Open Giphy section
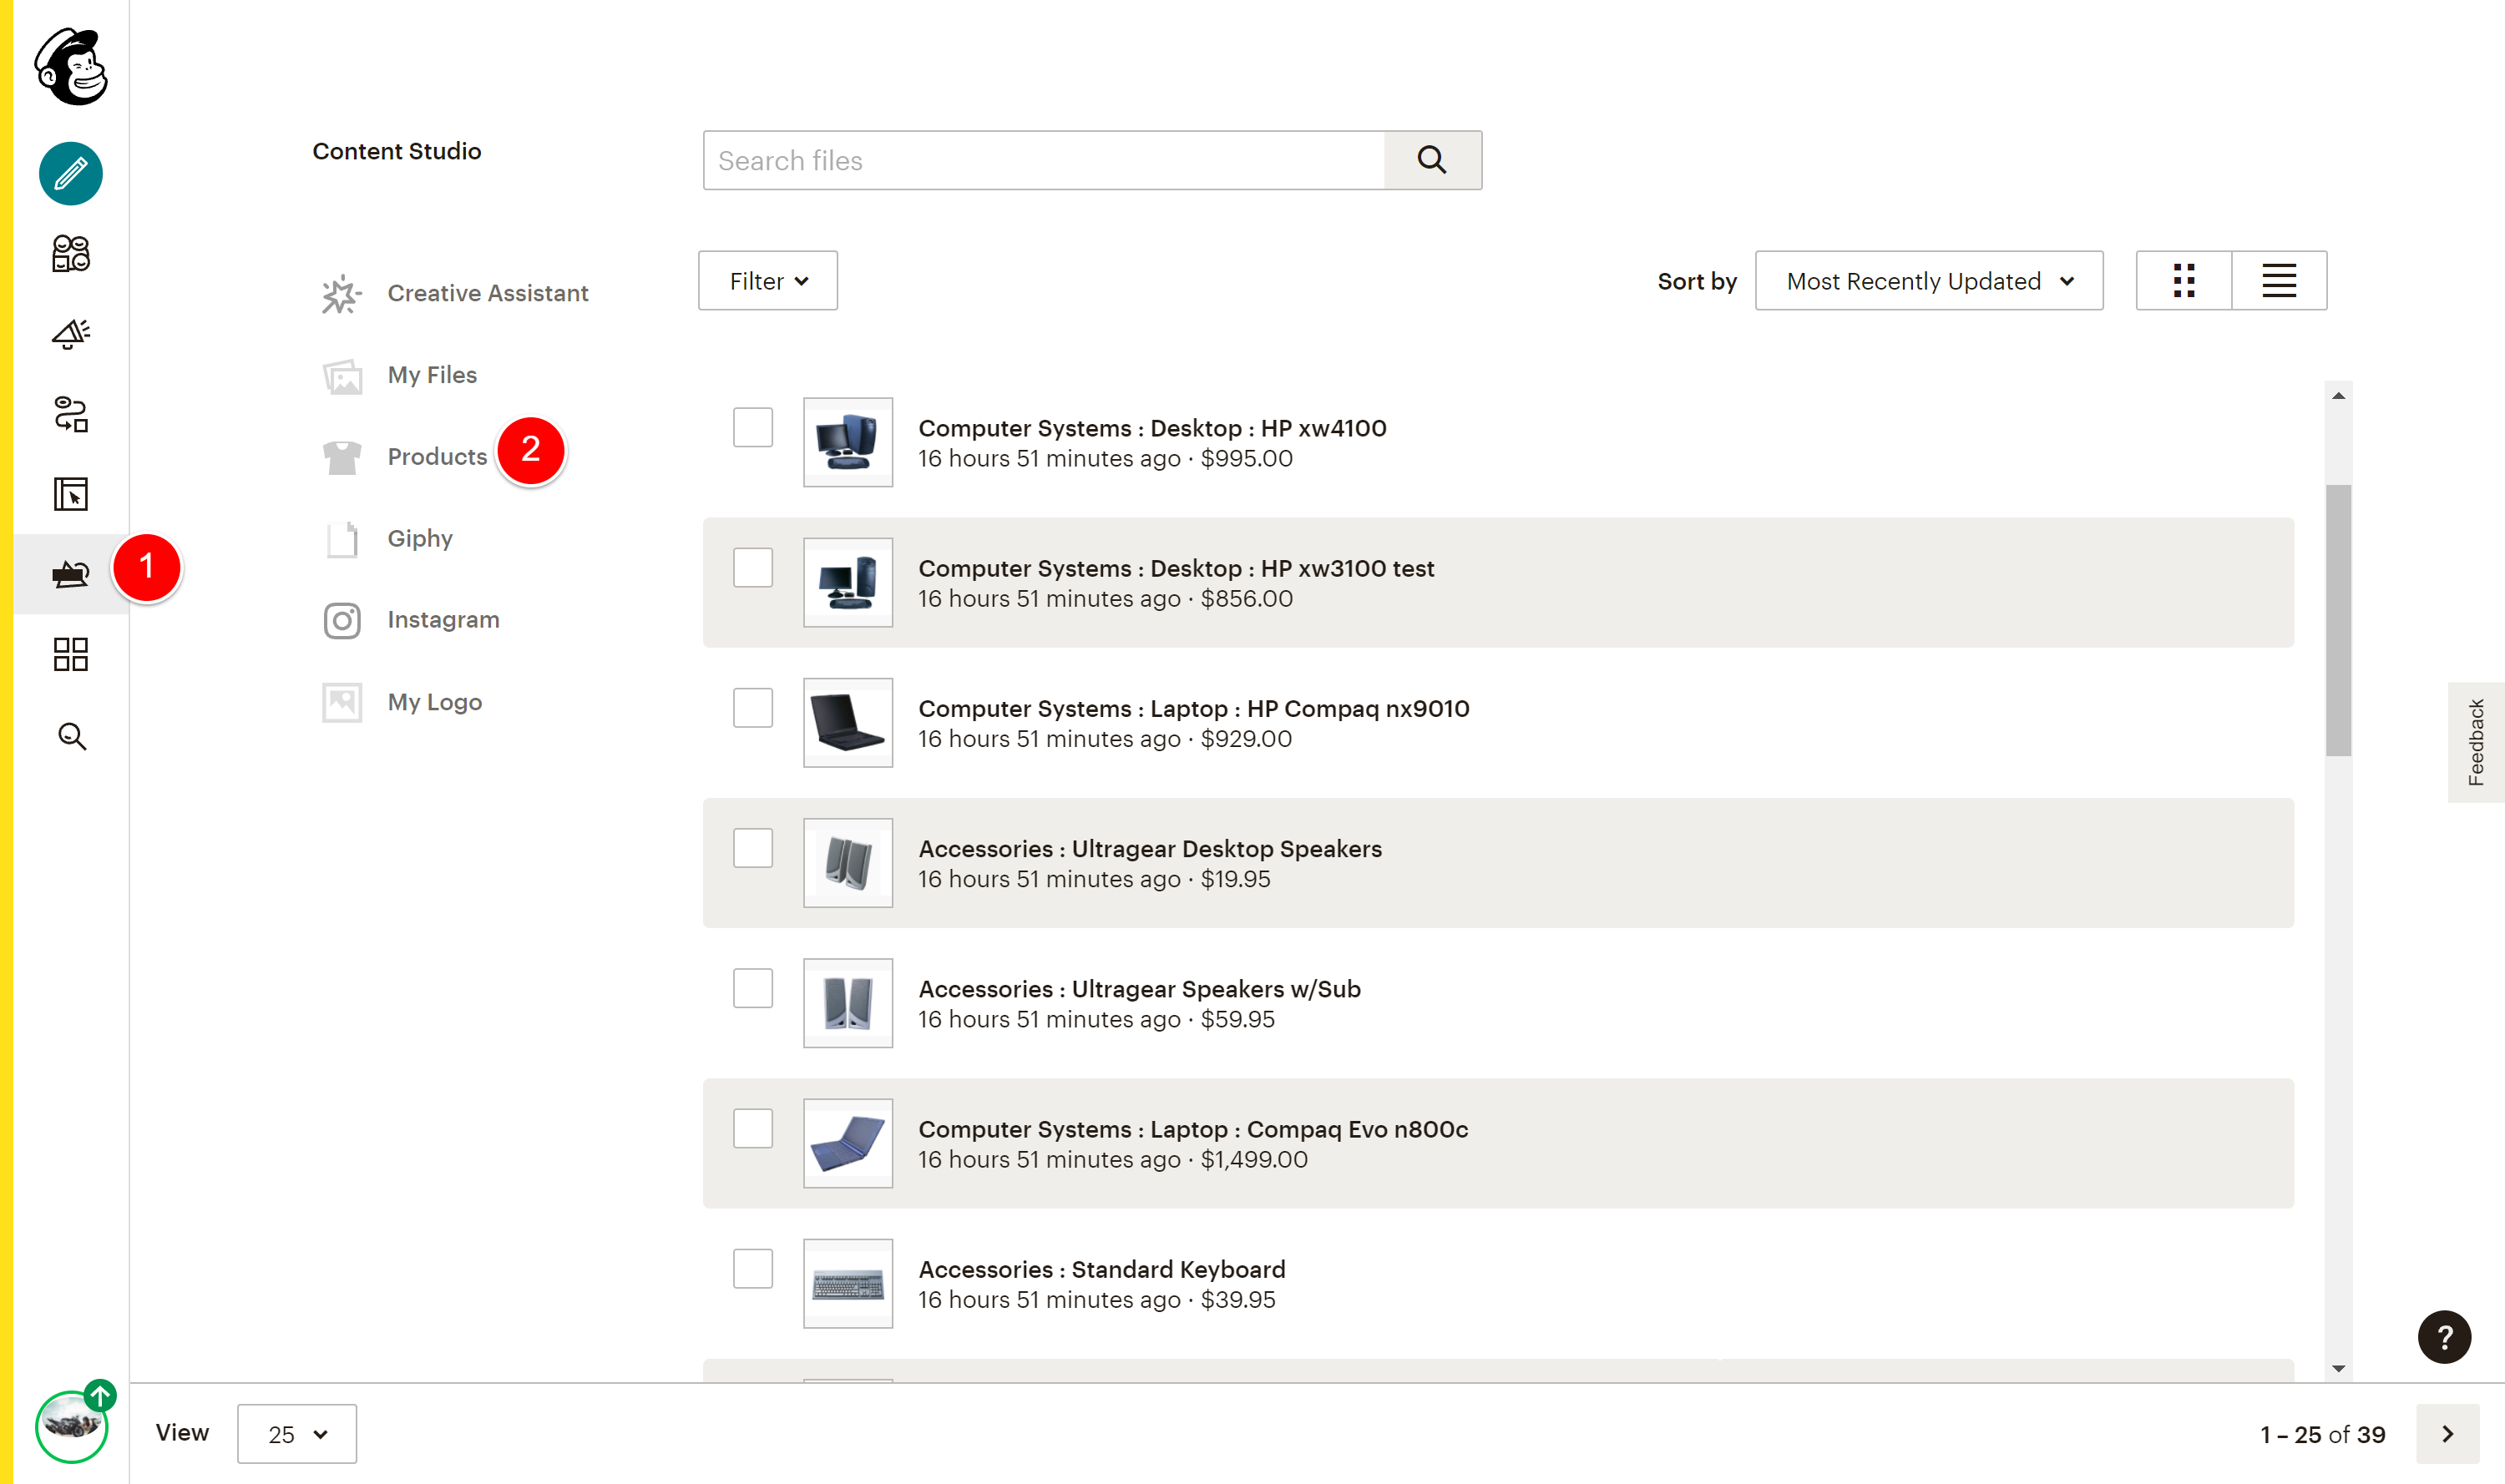 pos(420,539)
